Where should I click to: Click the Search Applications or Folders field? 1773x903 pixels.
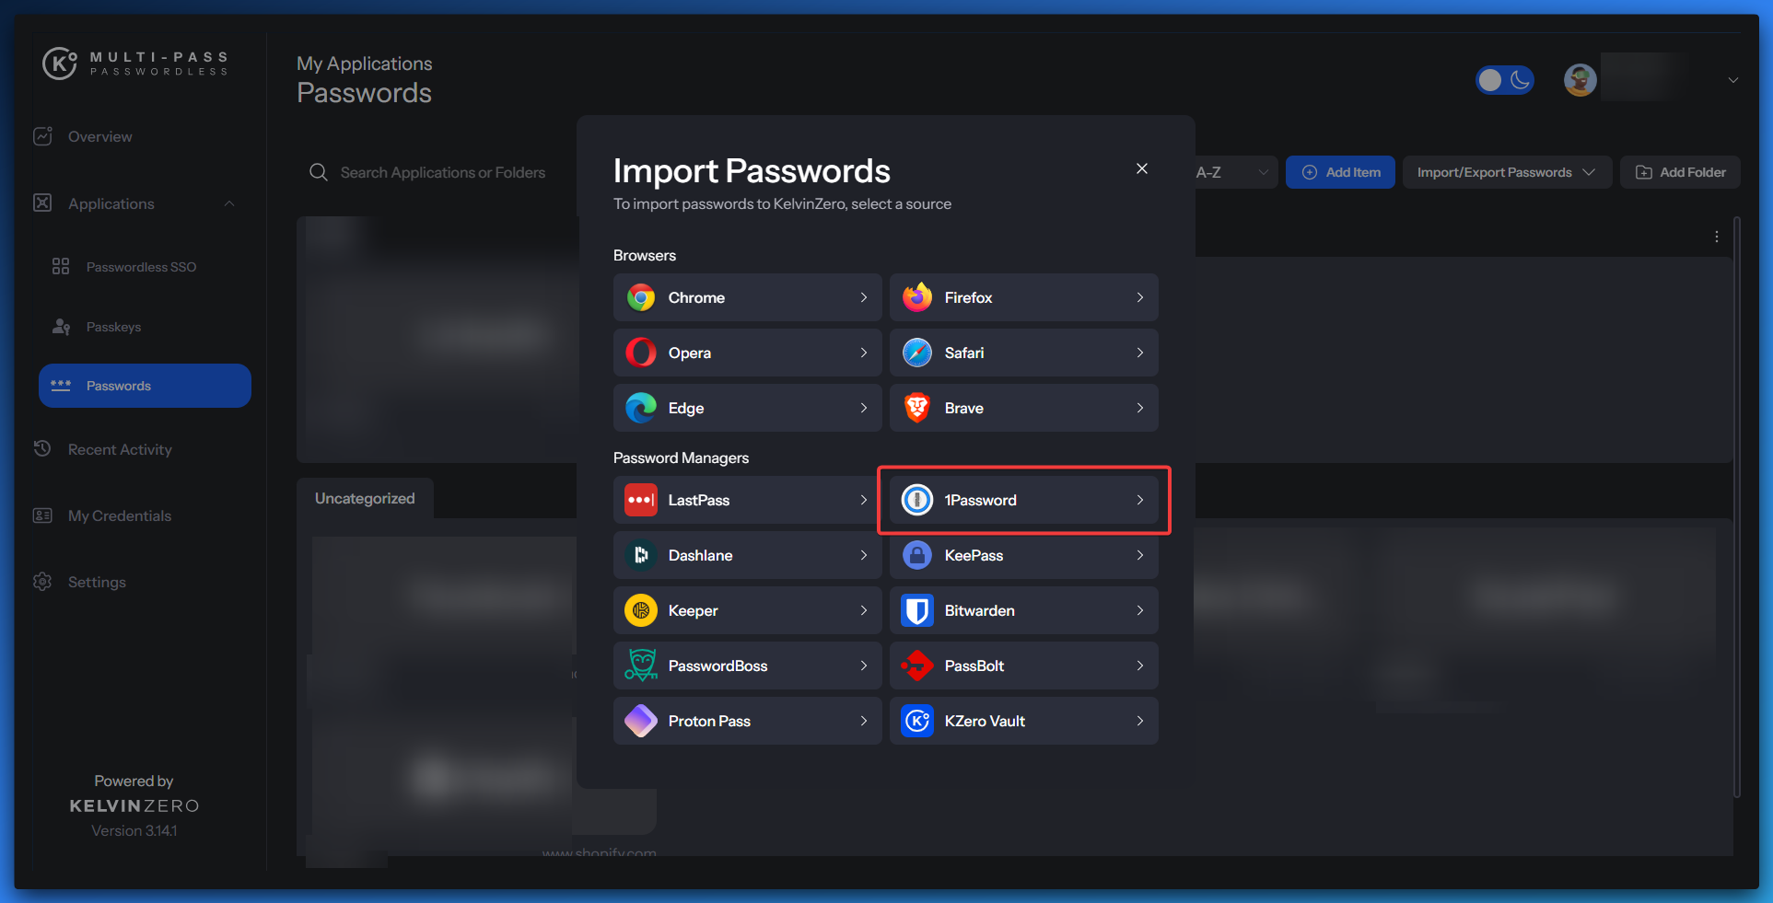[x=442, y=172]
